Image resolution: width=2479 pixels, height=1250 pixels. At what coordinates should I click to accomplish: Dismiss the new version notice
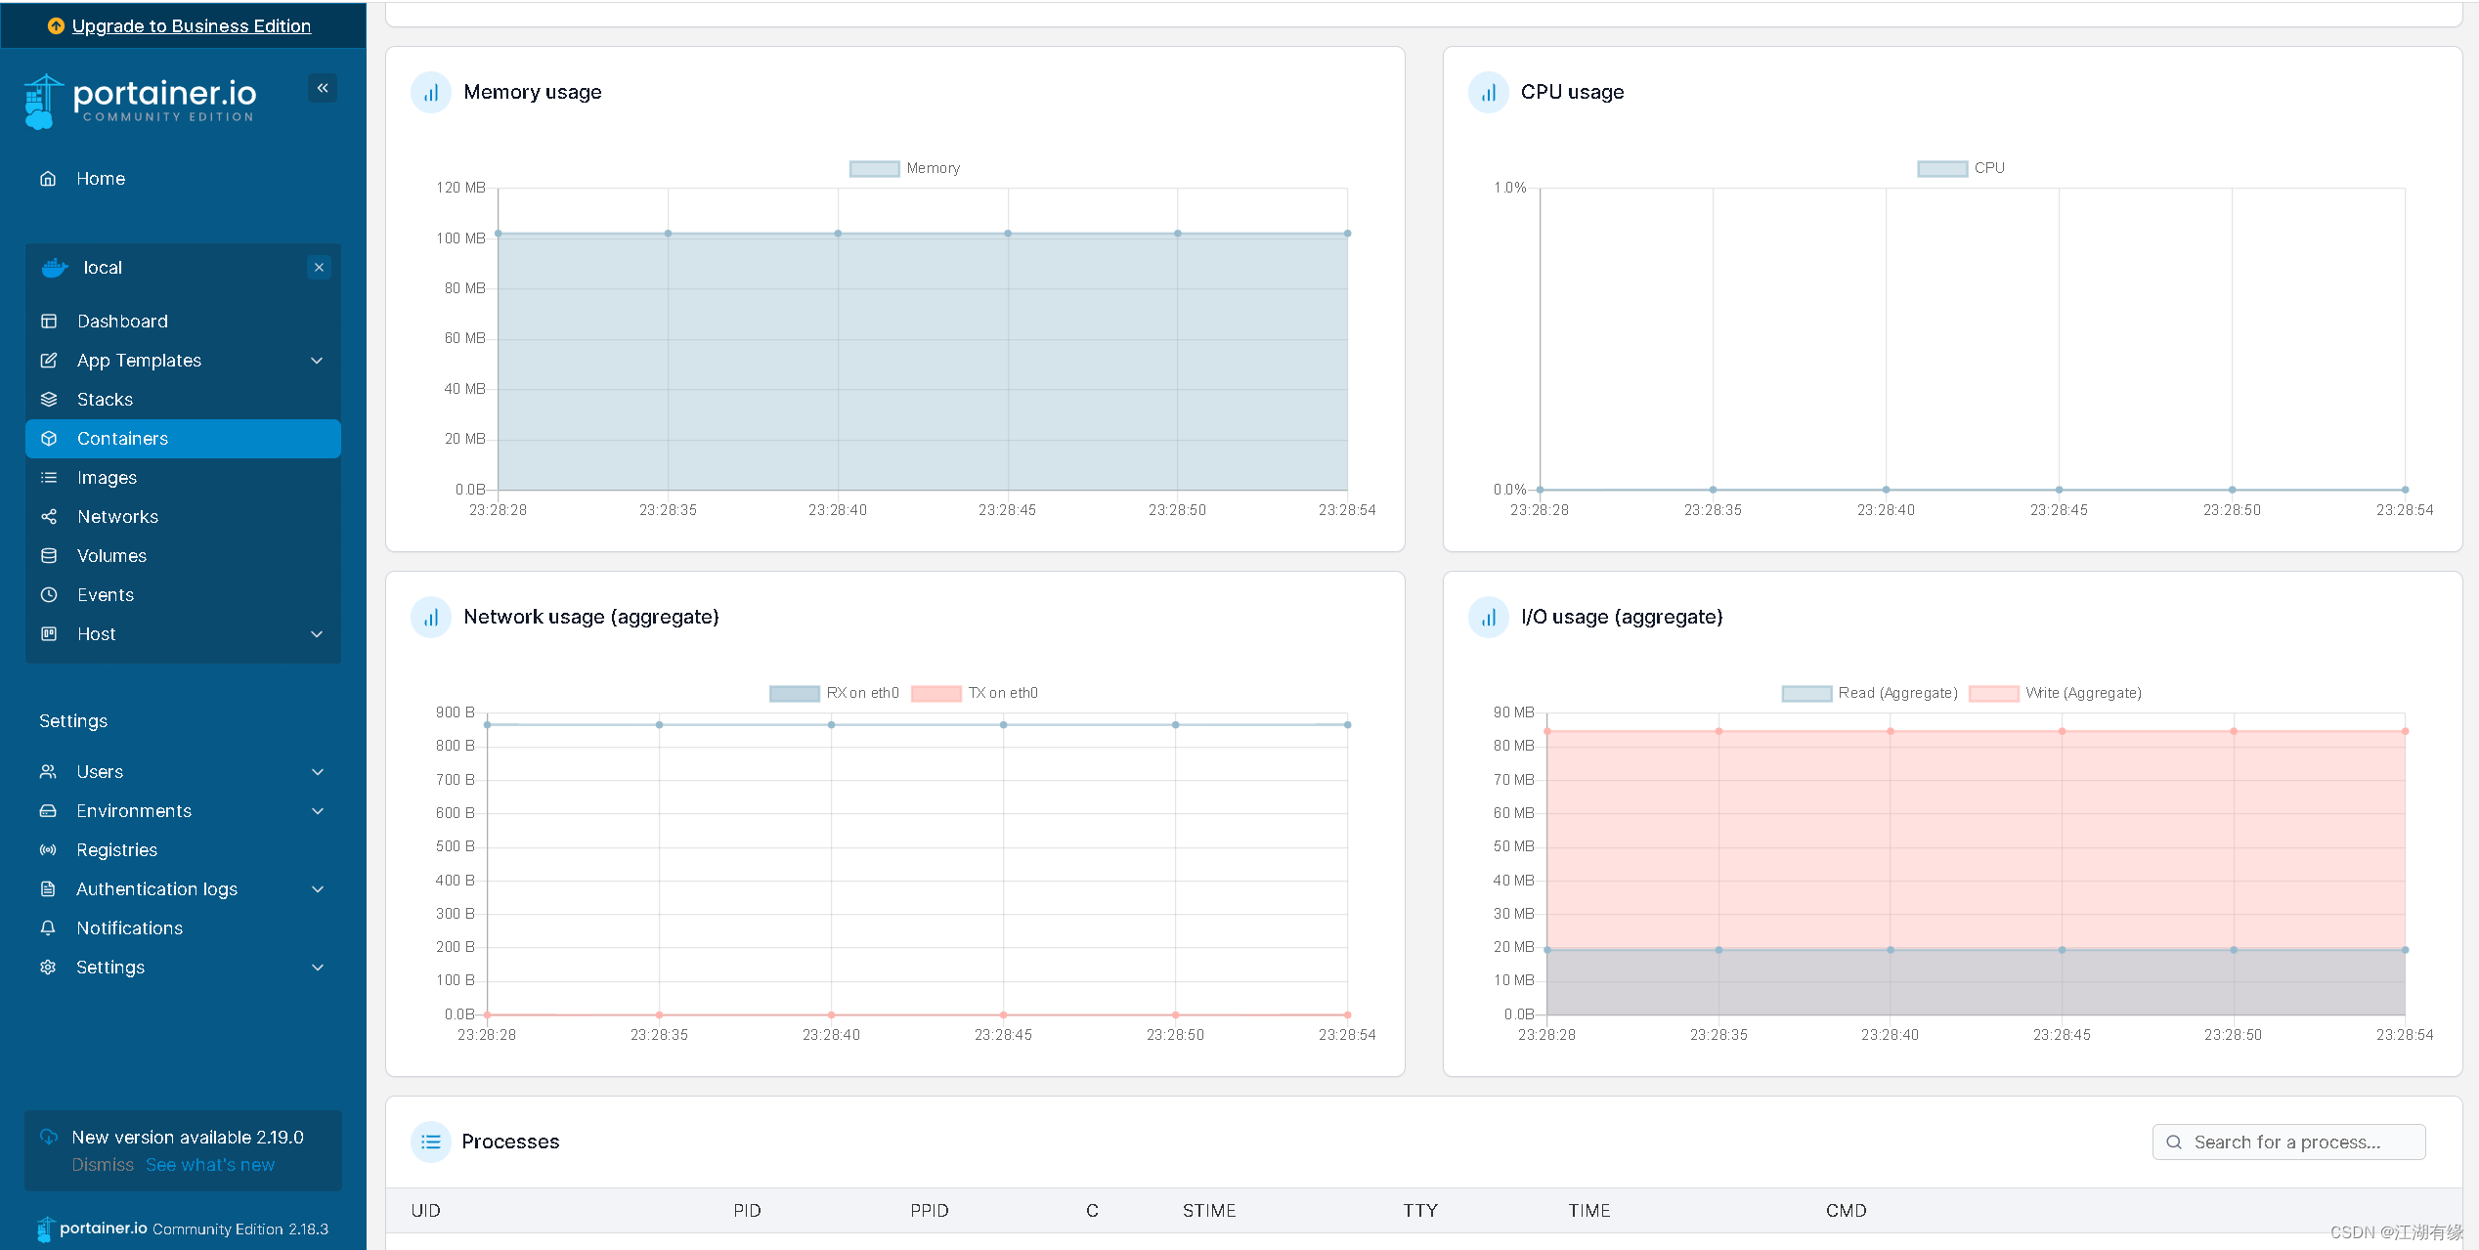point(103,1165)
